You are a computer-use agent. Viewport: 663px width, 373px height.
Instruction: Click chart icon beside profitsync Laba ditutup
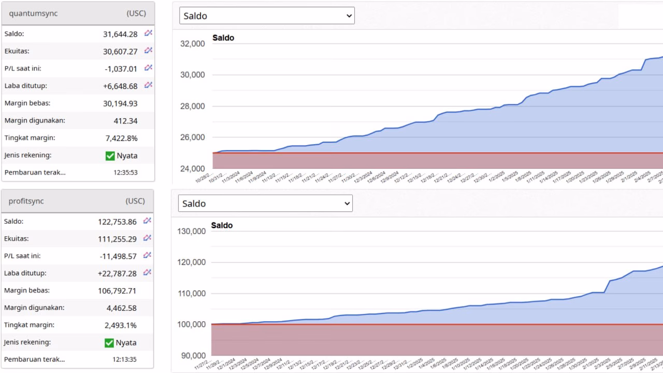[x=147, y=272]
